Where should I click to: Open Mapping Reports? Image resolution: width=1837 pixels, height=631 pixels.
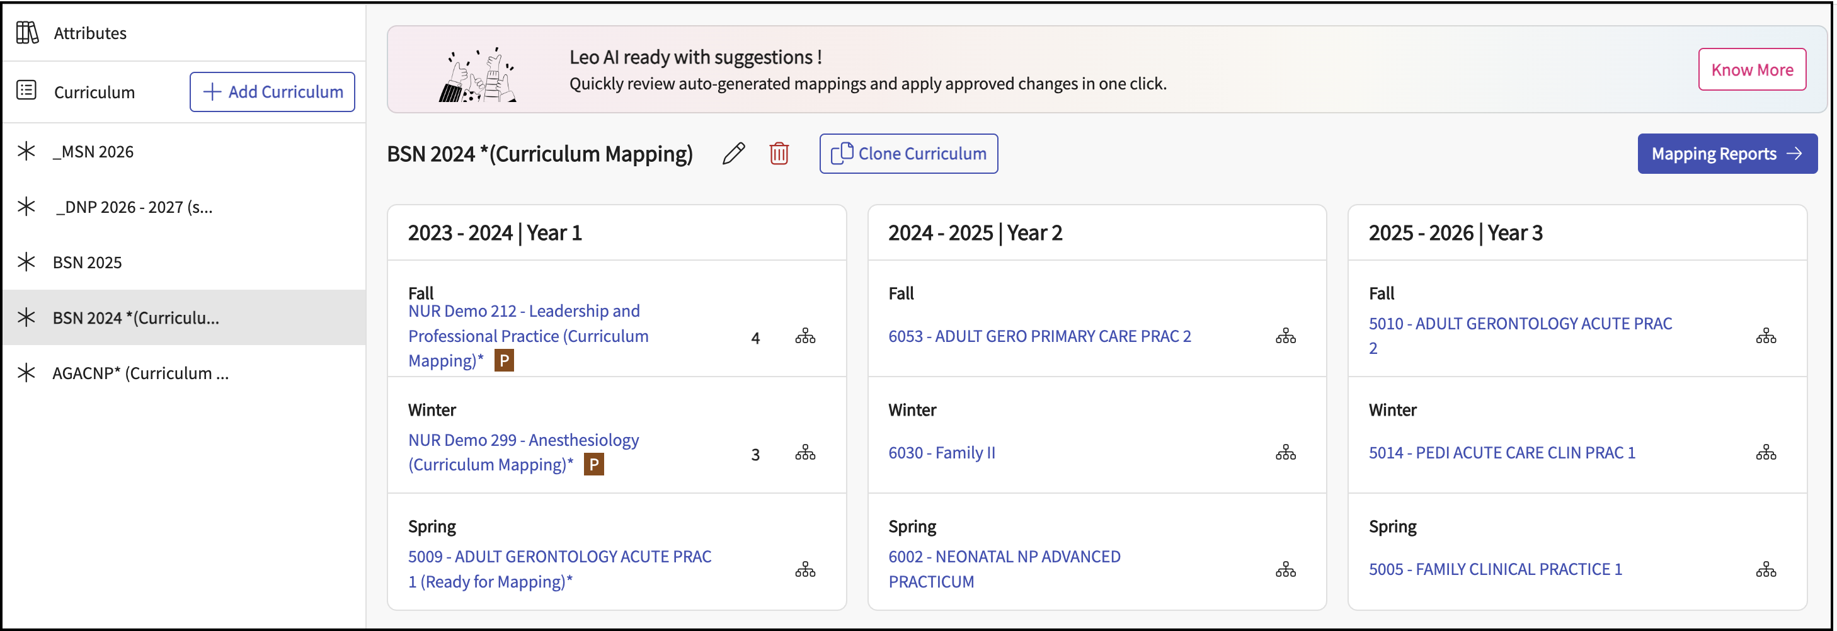click(x=1727, y=153)
